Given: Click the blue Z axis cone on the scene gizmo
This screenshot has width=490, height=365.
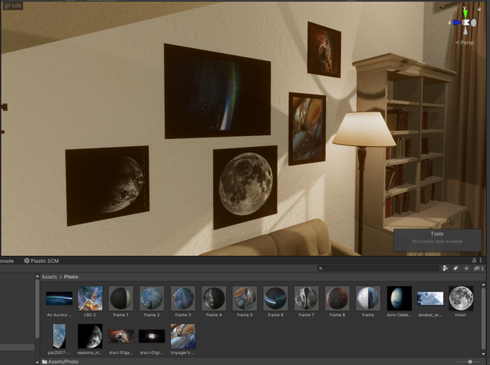Looking at the screenshot, I should pyautogui.click(x=457, y=22).
